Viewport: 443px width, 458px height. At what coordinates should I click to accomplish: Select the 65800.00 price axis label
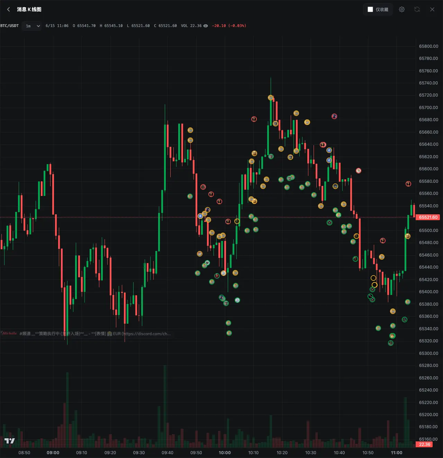(x=428, y=46)
